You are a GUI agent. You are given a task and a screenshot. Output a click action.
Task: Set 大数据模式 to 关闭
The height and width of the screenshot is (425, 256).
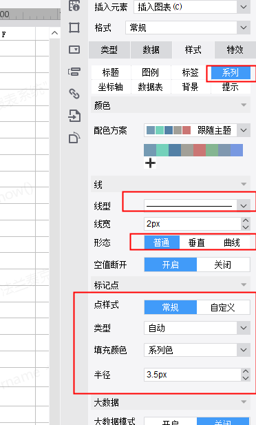pyautogui.click(x=223, y=422)
